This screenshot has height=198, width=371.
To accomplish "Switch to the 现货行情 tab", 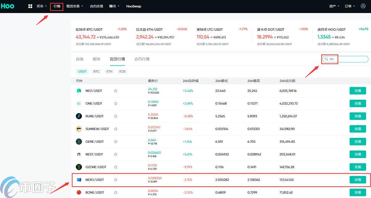I will point(117,59).
